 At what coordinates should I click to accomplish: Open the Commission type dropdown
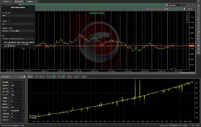pyautogui.click(x=18, y=31)
